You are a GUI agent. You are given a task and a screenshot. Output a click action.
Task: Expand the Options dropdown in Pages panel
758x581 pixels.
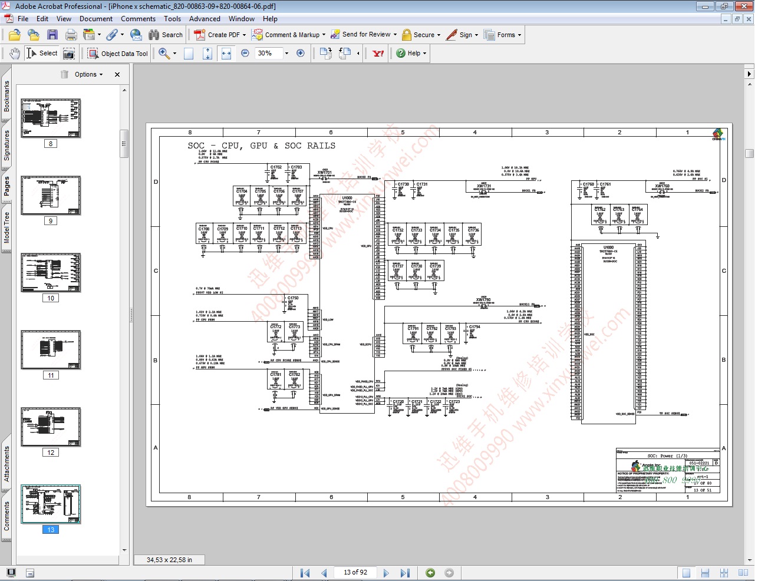[88, 74]
